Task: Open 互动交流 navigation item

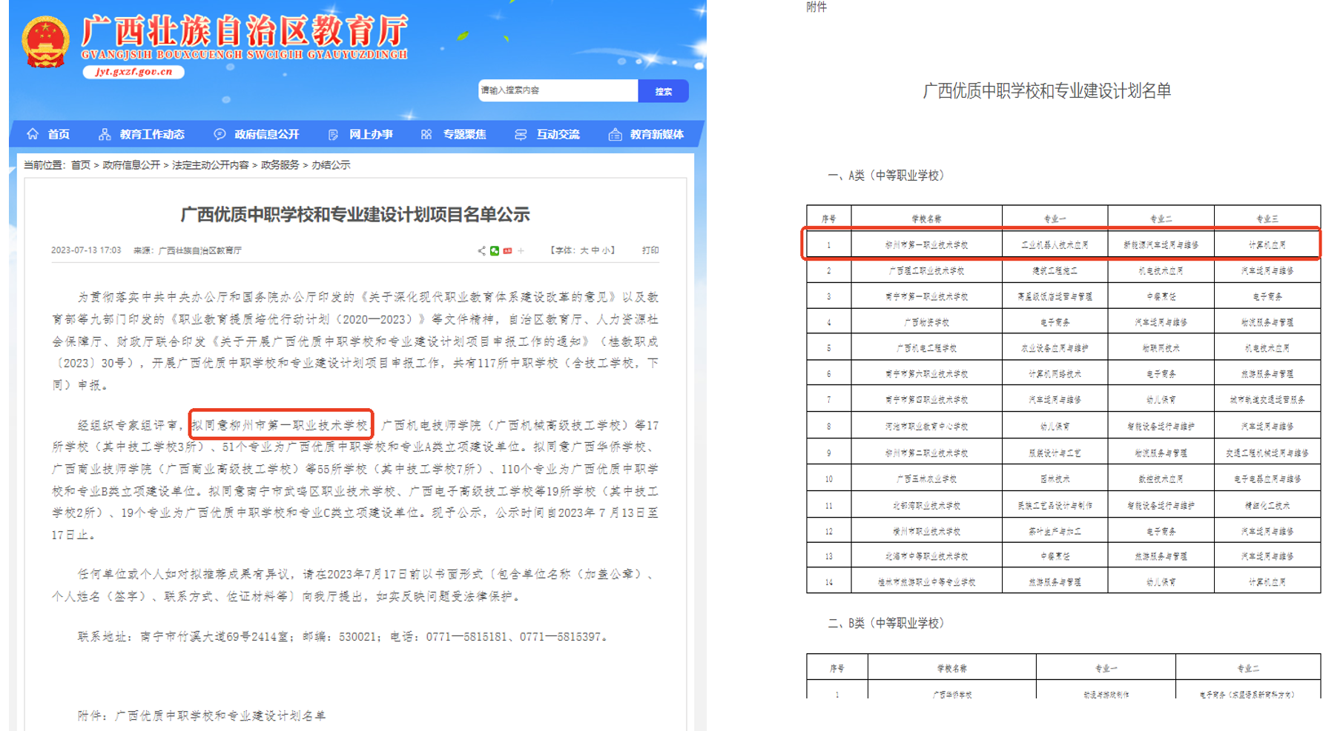Action: (558, 134)
